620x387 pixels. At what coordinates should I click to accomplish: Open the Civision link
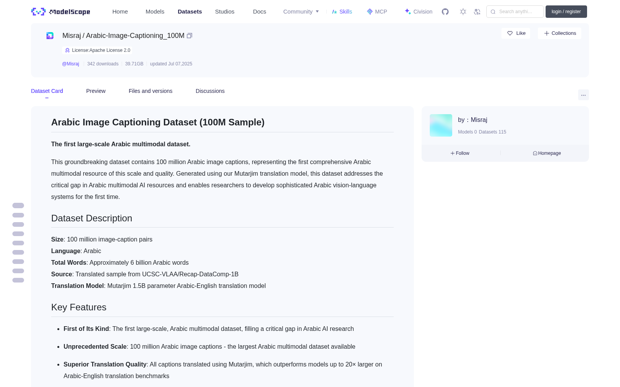pos(418,12)
